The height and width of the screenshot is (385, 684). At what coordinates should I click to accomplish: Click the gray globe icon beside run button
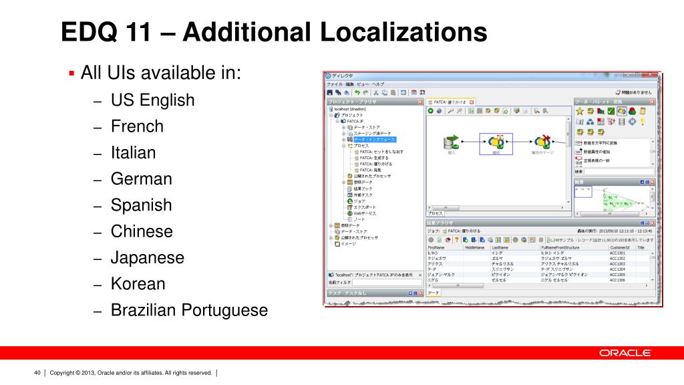[x=440, y=112]
